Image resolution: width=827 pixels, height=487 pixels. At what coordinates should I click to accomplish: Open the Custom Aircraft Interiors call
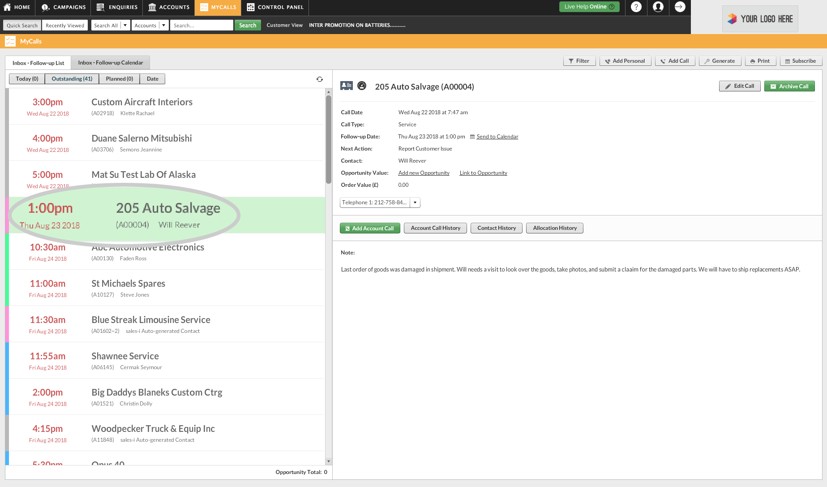166,107
